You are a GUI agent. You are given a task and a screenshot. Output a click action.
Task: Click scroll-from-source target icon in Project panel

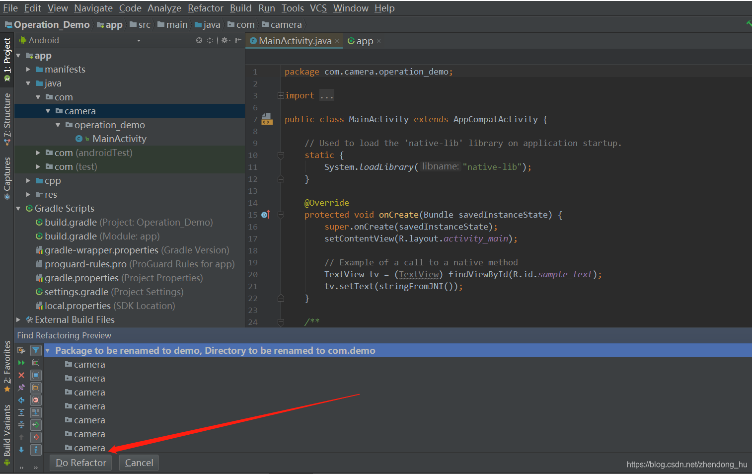click(199, 40)
